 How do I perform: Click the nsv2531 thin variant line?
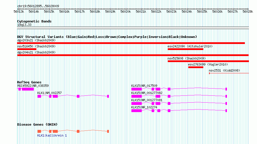point(229,73)
